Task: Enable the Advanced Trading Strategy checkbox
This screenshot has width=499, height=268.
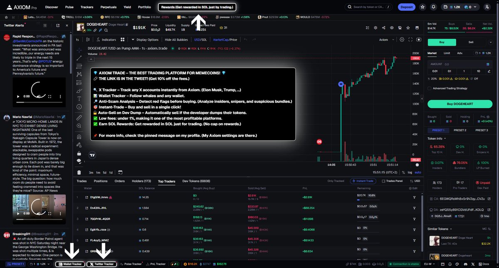Action: 430,88
